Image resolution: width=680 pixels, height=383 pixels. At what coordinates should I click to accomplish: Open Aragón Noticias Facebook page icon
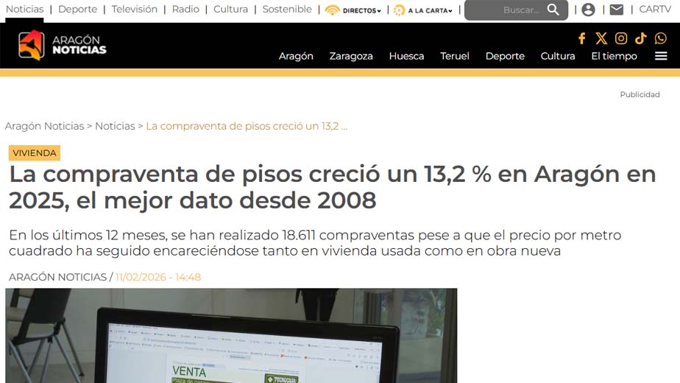[x=581, y=38]
